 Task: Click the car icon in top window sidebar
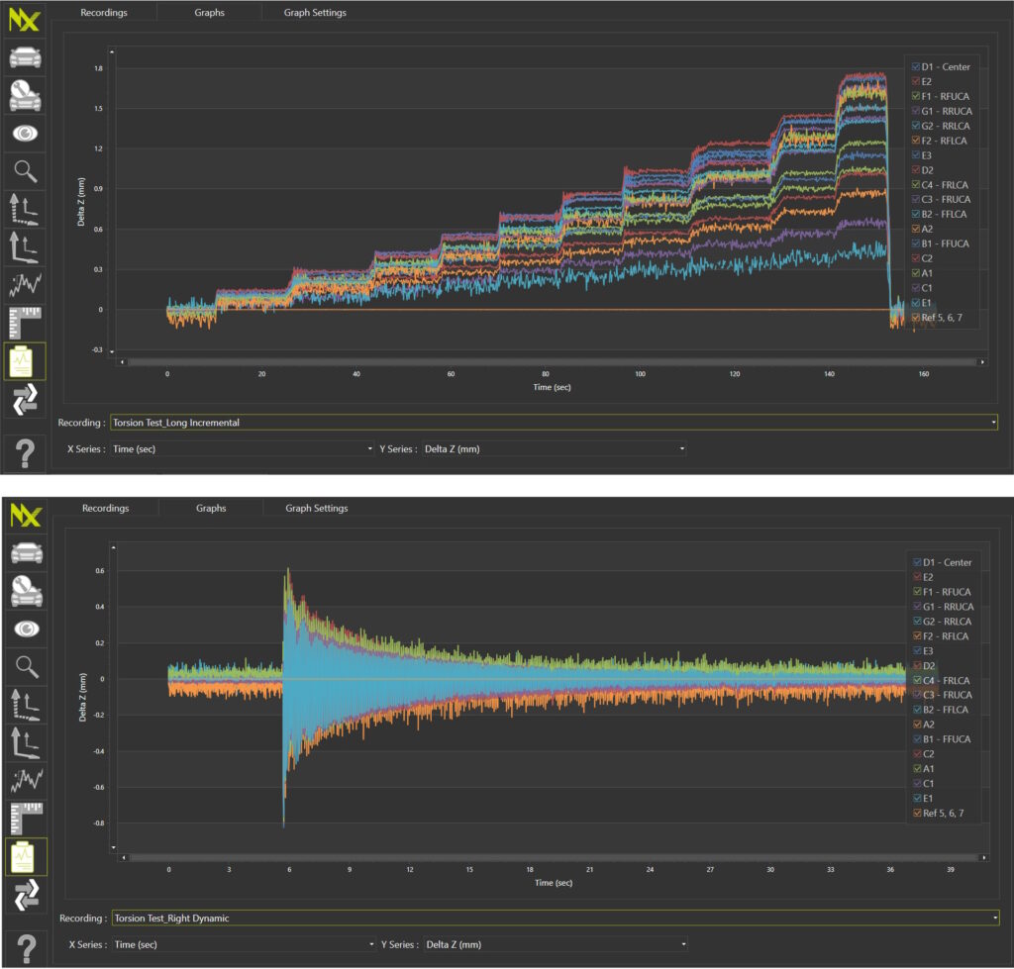(x=25, y=56)
